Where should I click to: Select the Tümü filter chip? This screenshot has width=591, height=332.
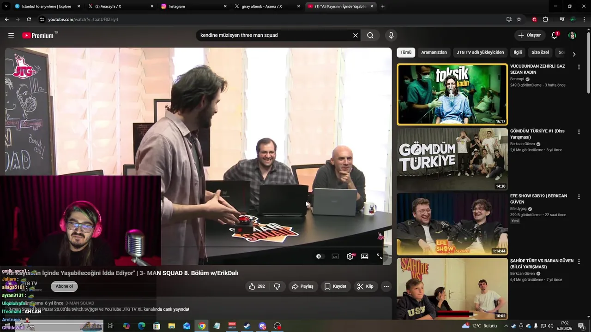(x=406, y=53)
